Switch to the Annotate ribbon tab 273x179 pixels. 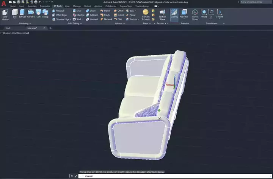coord(32,6)
